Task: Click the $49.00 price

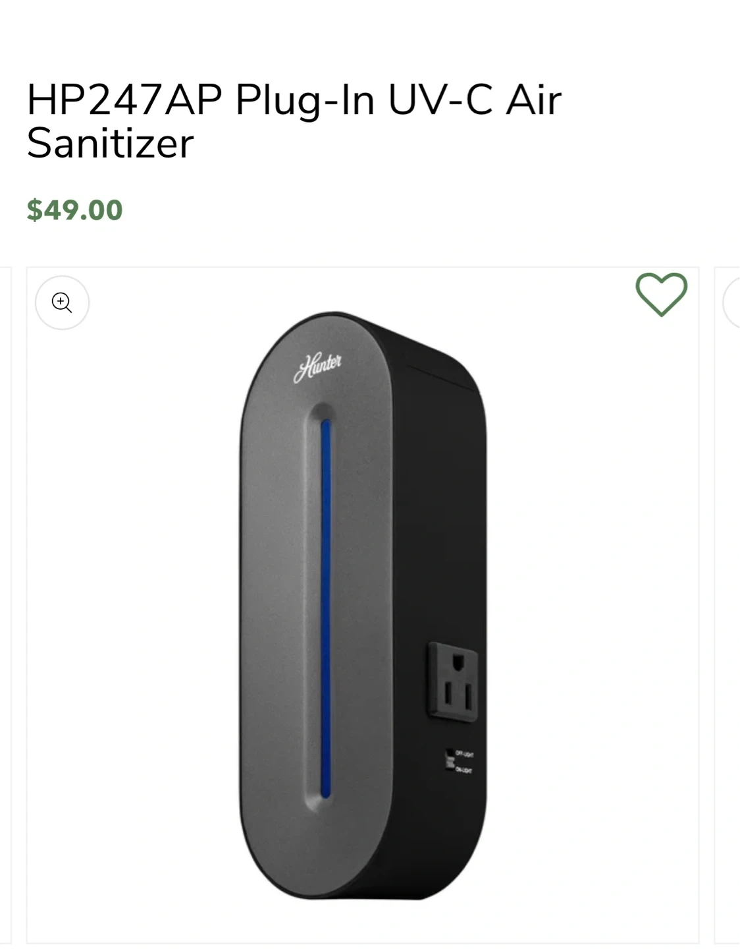Action: coord(74,210)
